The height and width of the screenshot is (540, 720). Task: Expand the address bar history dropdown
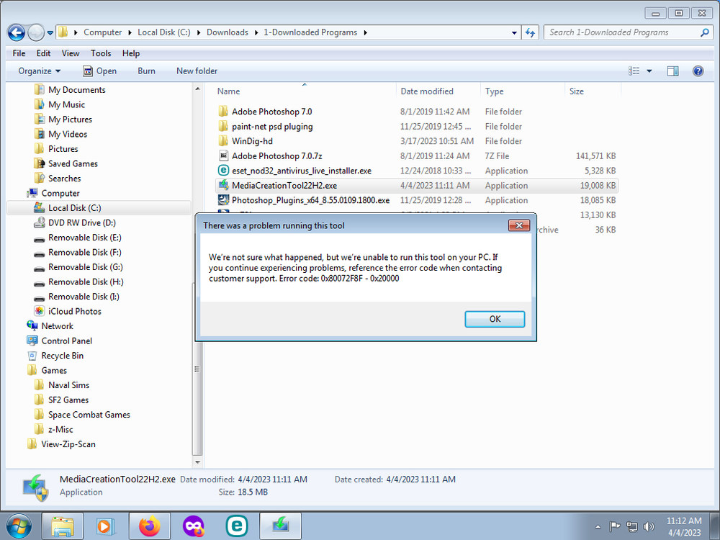(x=514, y=32)
